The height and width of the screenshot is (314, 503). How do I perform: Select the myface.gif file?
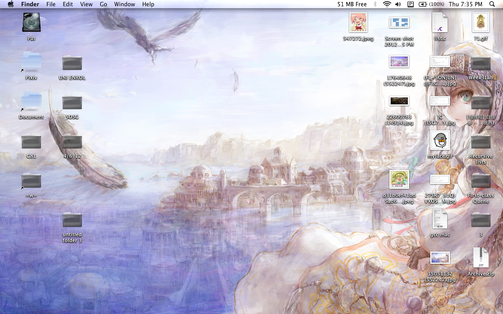[x=440, y=140]
